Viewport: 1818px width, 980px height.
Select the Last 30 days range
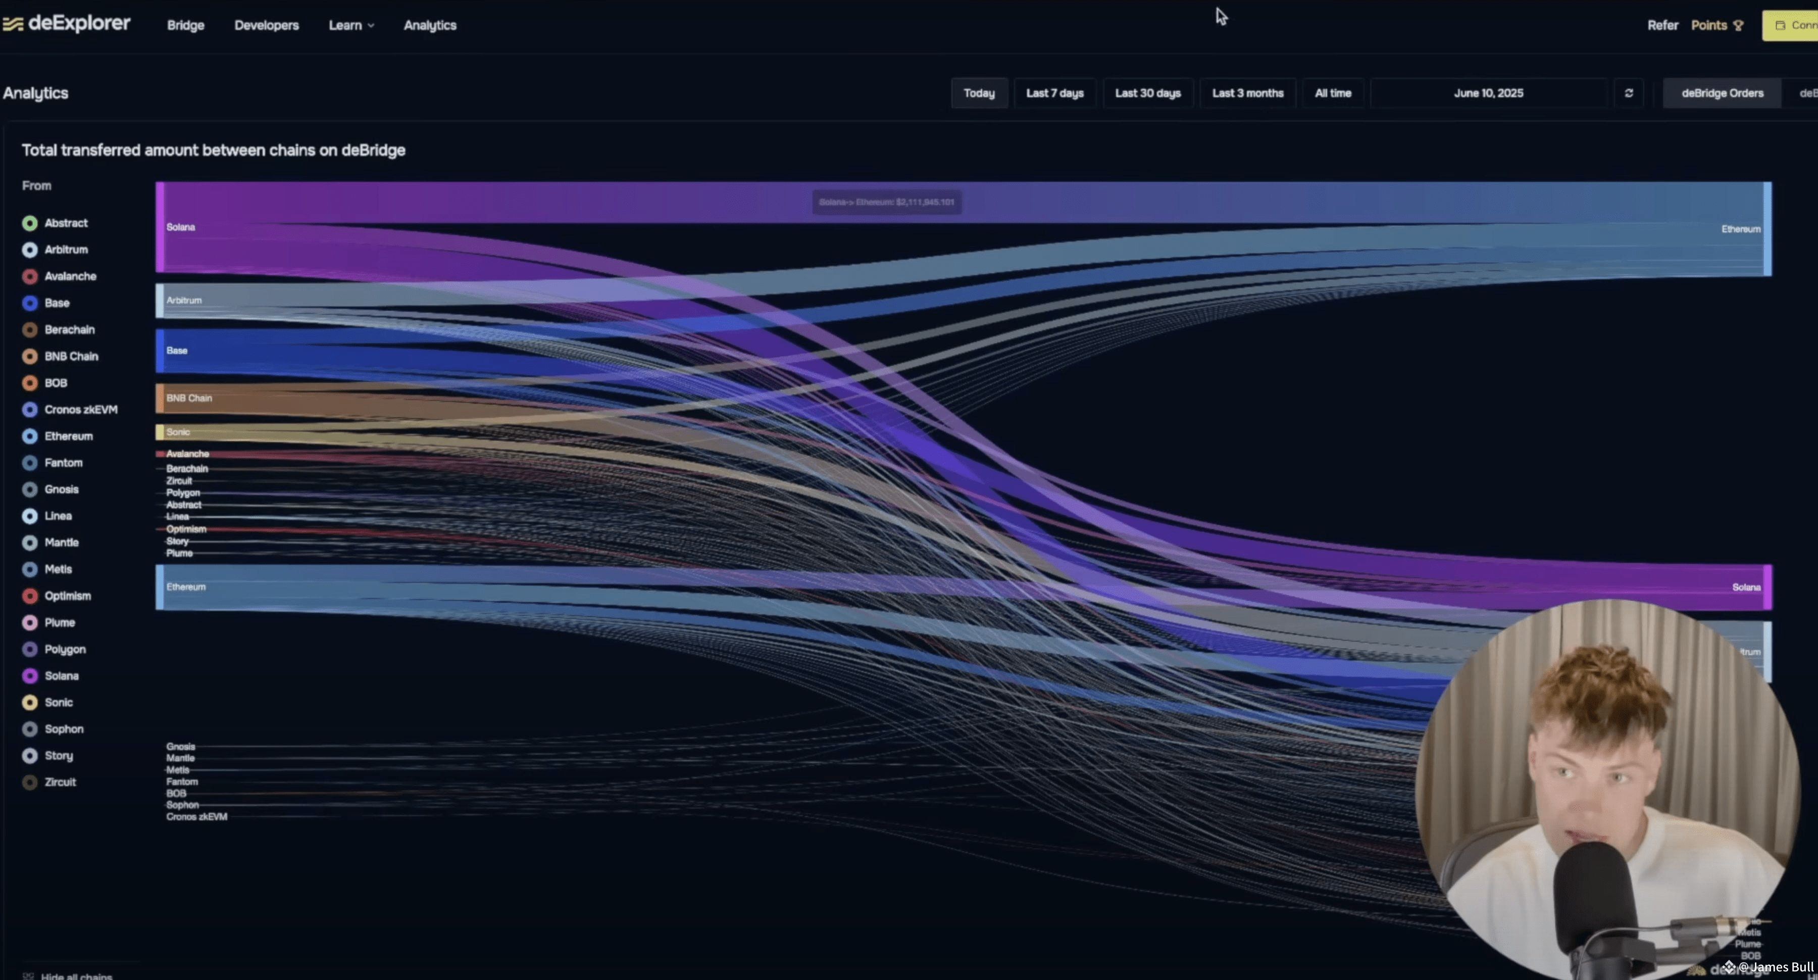click(1148, 93)
